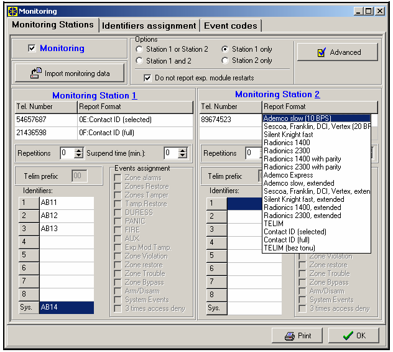Toggle Station 1 Zone alarms checkbox
Screen dimensions: 393x352
[x=118, y=178]
